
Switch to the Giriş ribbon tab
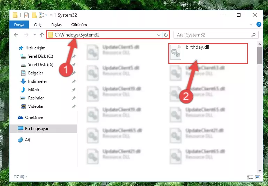click(x=38, y=25)
